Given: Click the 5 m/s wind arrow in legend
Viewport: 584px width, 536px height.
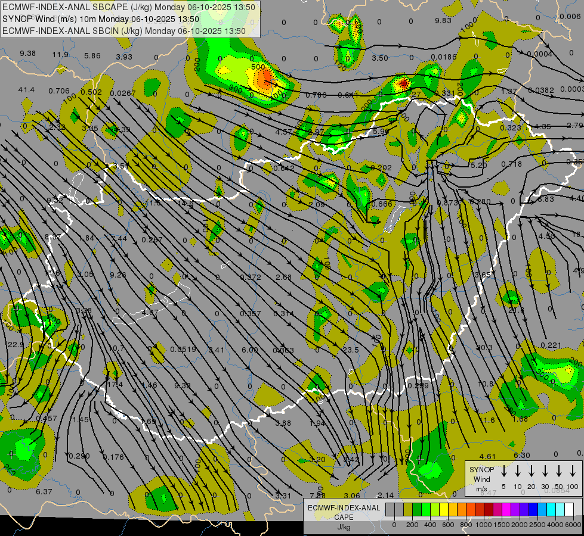Looking at the screenshot, I should click(503, 471).
